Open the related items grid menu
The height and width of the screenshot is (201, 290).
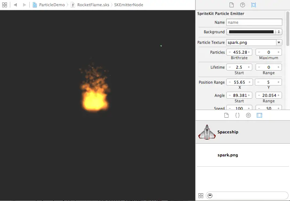click(x=4, y=5)
